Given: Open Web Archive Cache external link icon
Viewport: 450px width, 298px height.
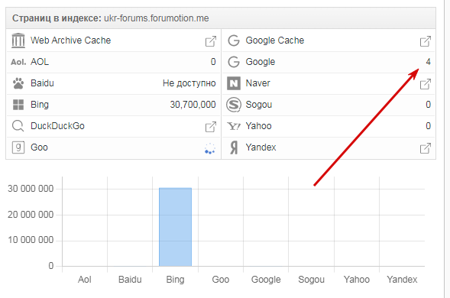Looking at the screenshot, I should [211, 41].
